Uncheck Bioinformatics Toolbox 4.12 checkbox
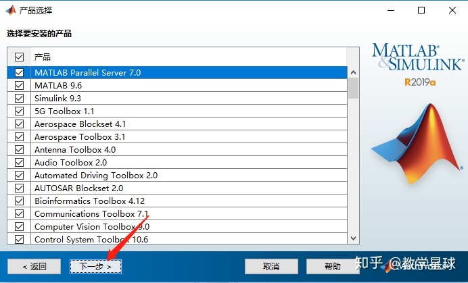 [x=19, y=201]
